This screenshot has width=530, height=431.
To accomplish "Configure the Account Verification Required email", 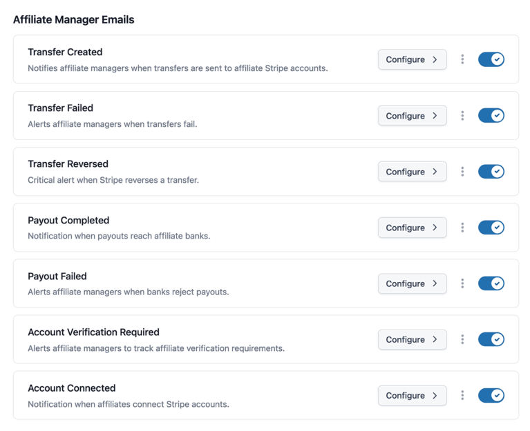I will [x=412, y=339].
